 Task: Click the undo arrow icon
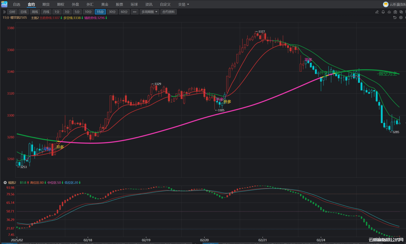coord(395,17)
